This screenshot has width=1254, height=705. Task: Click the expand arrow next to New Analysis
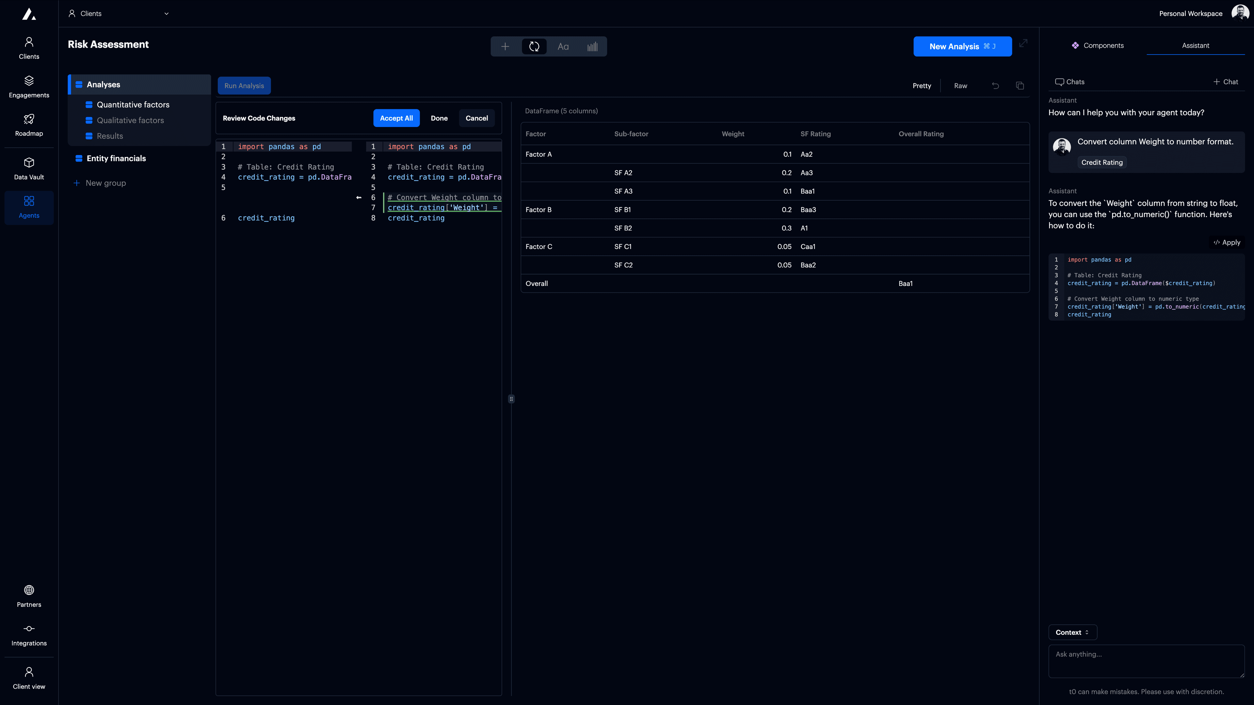tap(1023, 43)
